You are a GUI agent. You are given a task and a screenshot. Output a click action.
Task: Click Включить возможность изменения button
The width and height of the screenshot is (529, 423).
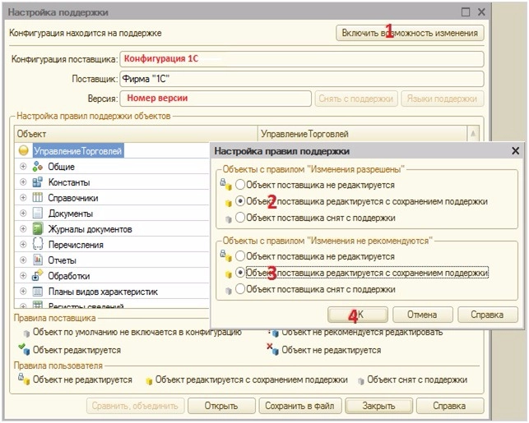(410, 33)
